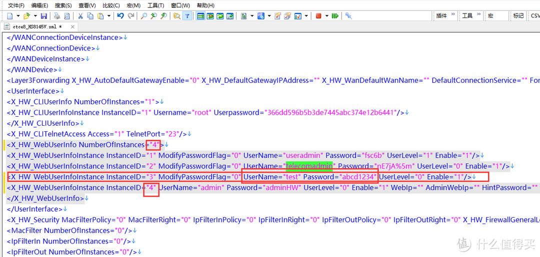The image size is (540, 257).
Task: Click the "adminHW" password value
Action: point(282,188)
